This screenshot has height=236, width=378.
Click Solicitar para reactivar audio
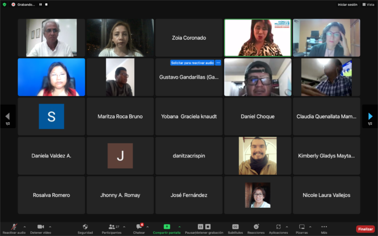tap(192, 63)
